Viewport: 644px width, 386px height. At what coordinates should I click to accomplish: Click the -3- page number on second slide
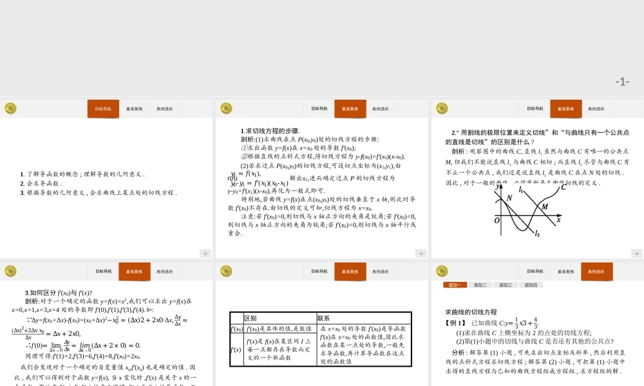[422, 253]
